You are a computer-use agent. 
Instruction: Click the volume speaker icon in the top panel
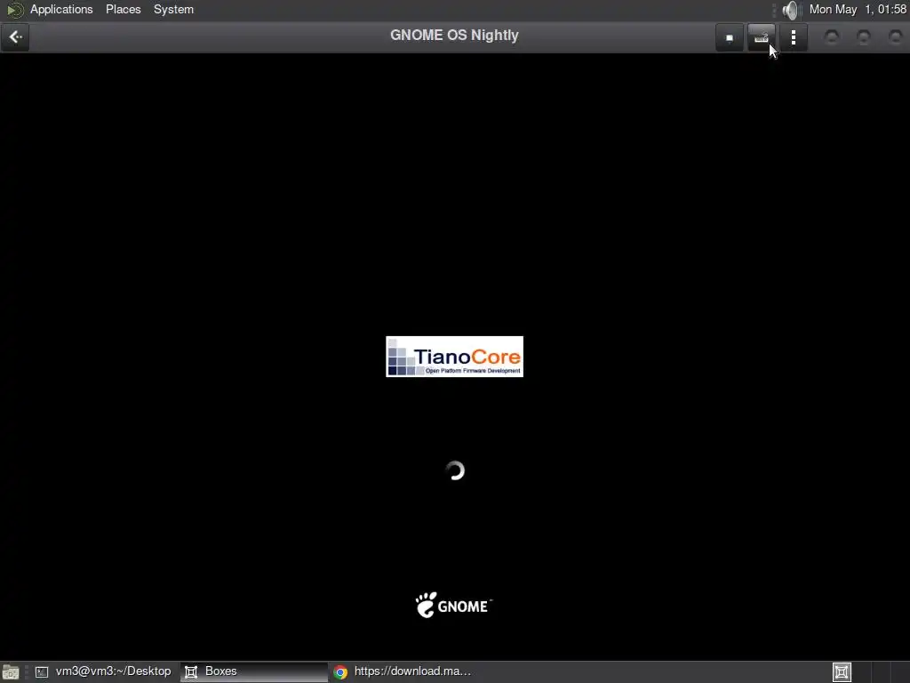[x=790, y=9]
